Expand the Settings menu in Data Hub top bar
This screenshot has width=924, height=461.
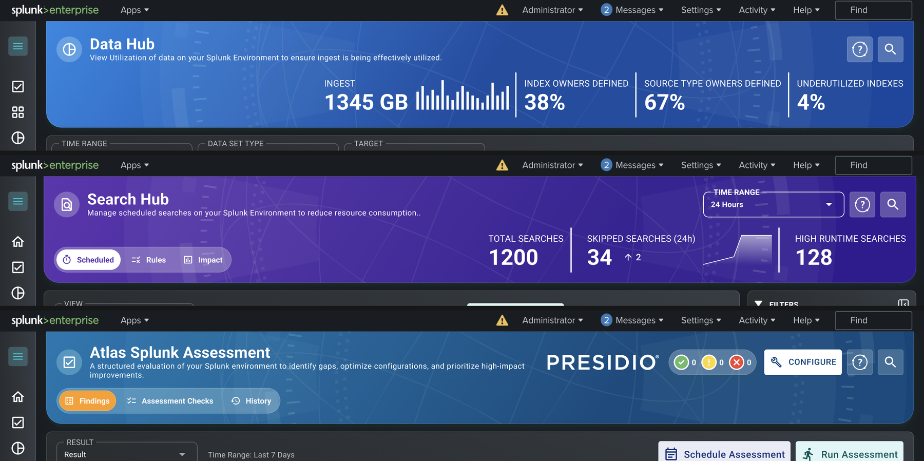701,10
